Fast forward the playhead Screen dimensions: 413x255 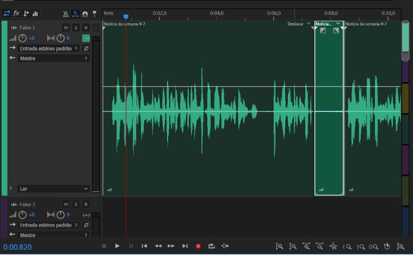171,246
